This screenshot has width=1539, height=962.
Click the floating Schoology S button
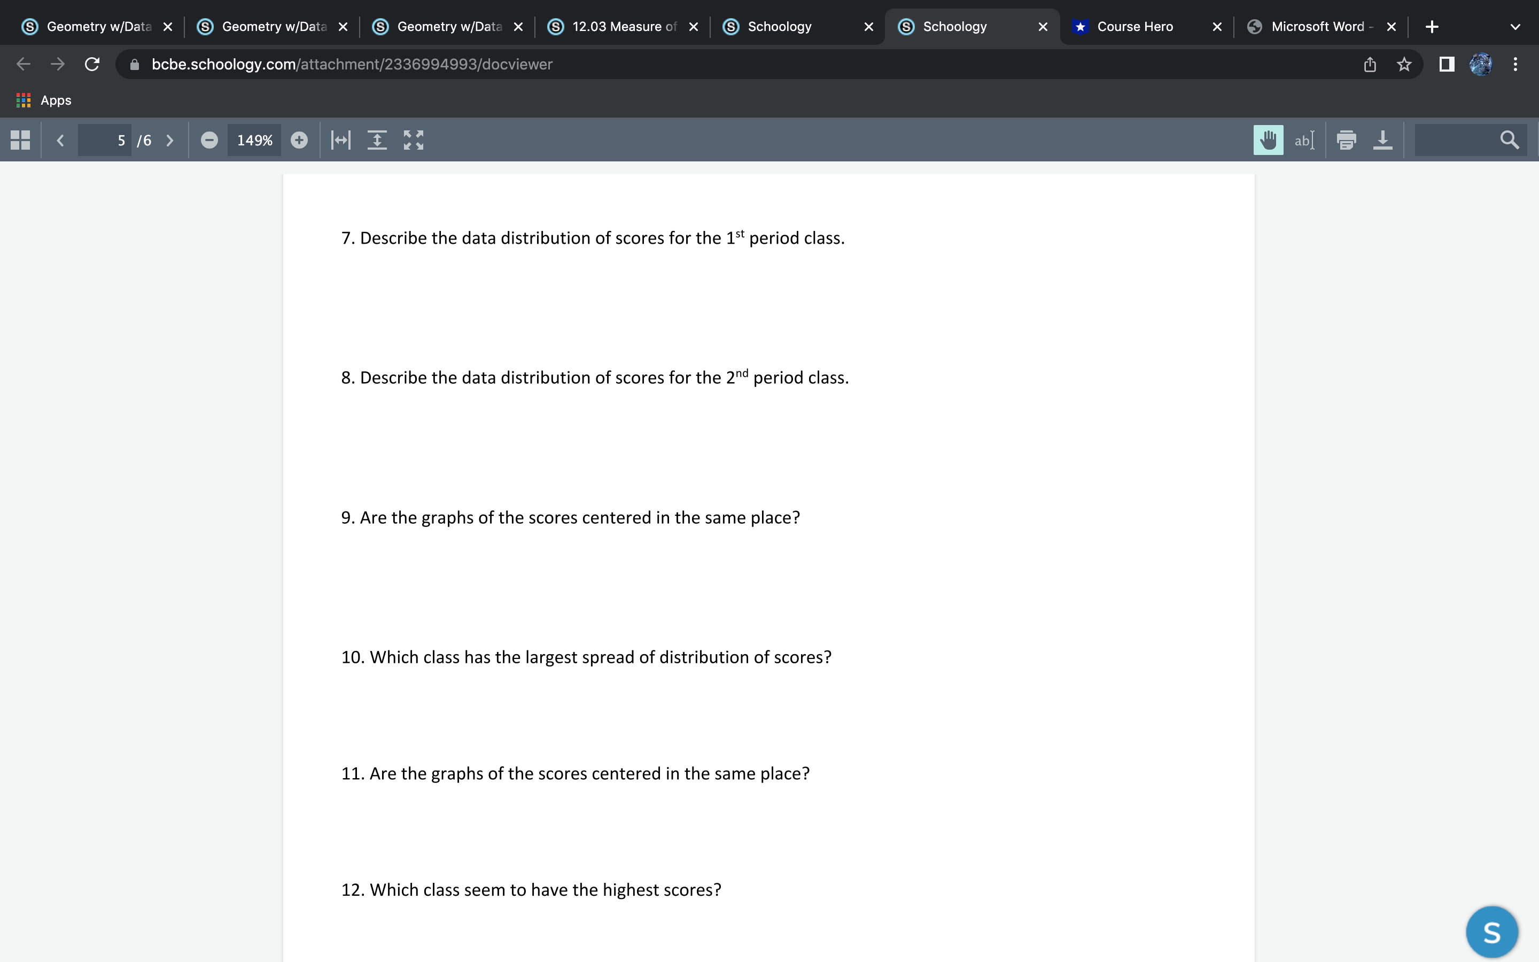coord(1491,931)
